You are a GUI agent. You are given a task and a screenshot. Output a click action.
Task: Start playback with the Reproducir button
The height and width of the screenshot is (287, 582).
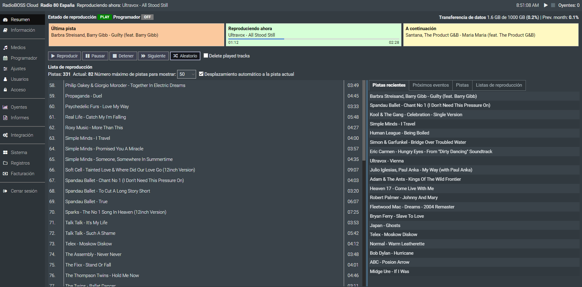pyautogui.click(x=65, y=56)
